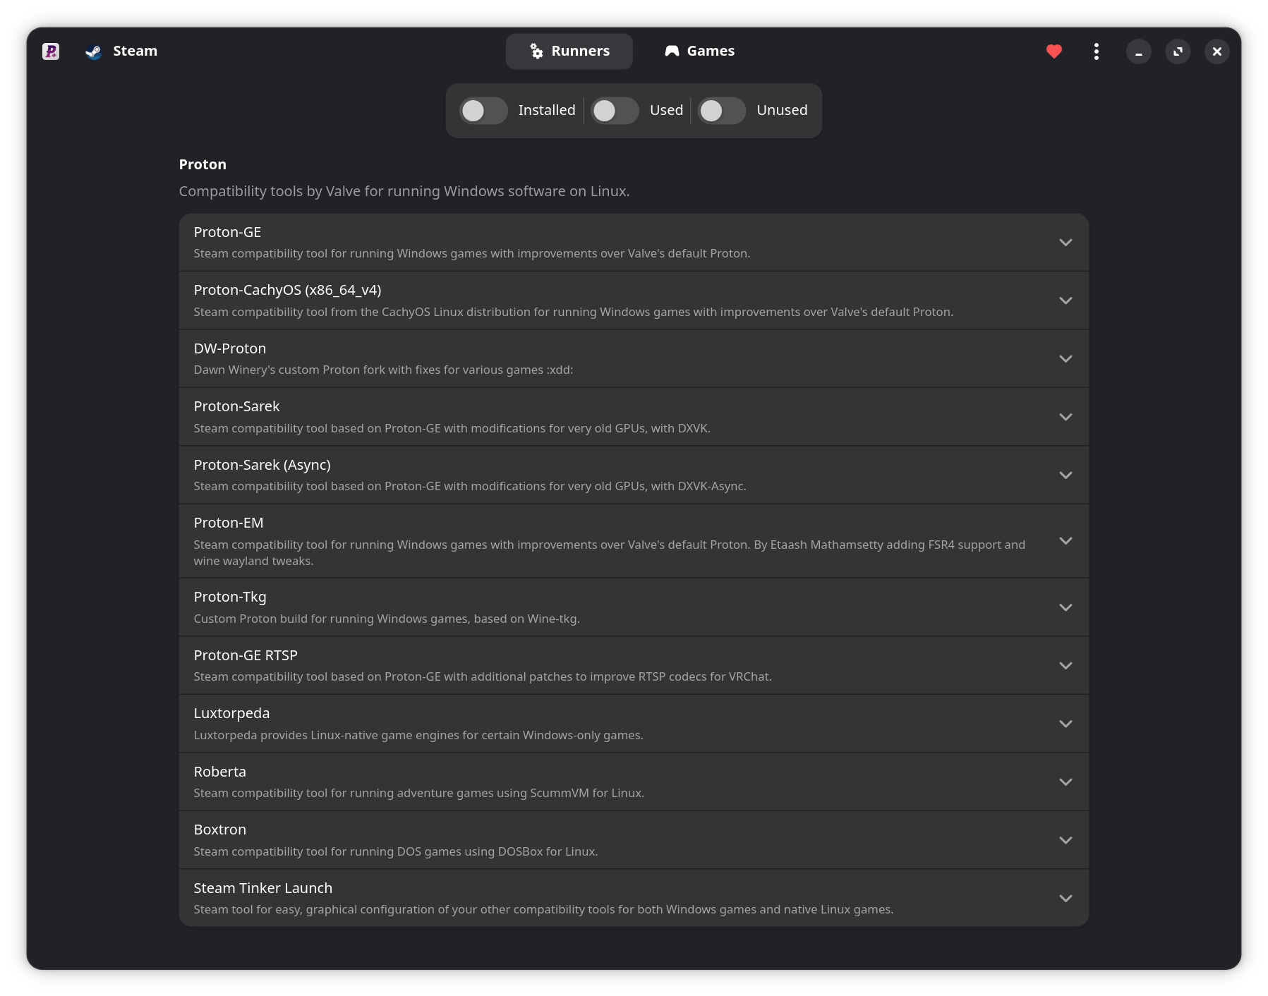
Task: Expand the Proton-Tkg chevron
Action: pyautogui.click(x=1065, y=607)
